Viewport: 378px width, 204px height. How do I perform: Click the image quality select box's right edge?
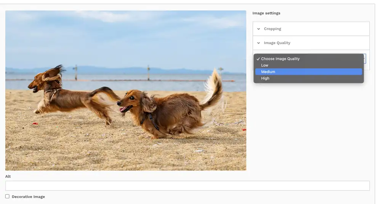tap(365, 59)
